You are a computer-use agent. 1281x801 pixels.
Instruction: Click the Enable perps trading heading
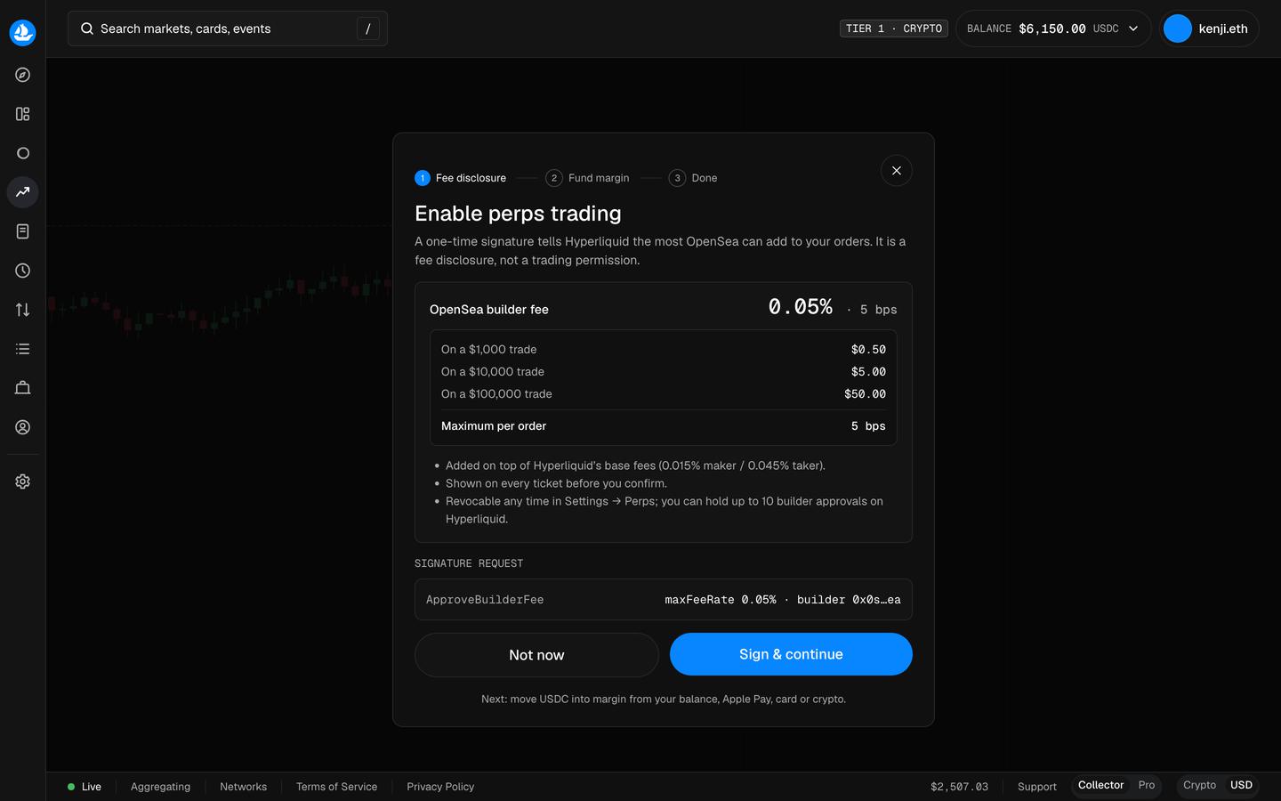(518, 214)
